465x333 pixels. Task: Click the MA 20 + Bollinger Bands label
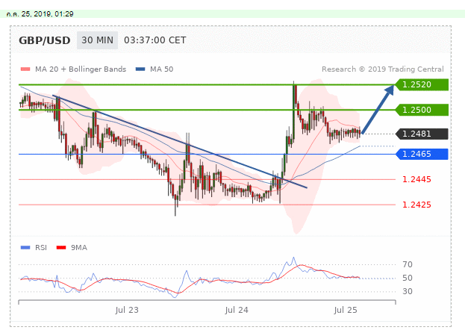pyautogui.click(x=81, y=69)
